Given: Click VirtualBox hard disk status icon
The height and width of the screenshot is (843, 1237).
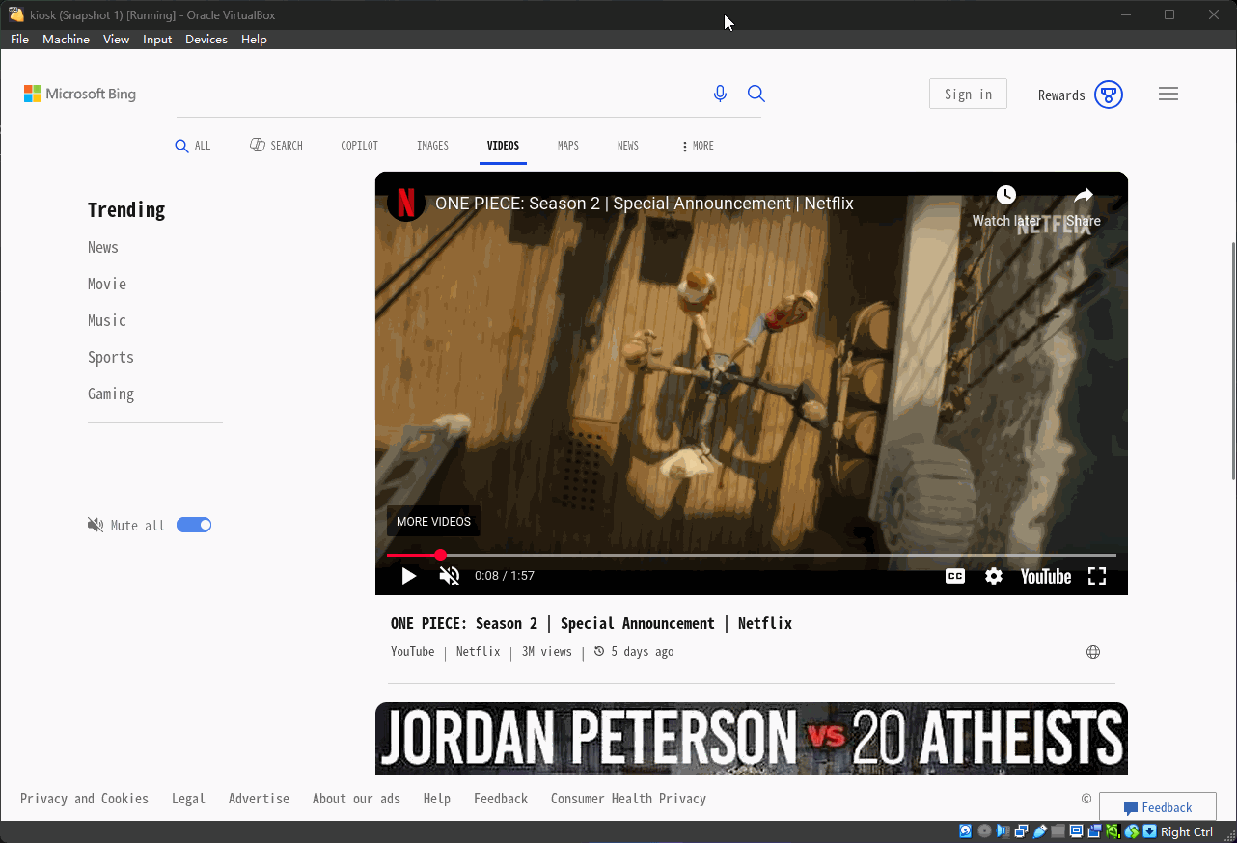Looking at the screenshot, I should (965, 831).
